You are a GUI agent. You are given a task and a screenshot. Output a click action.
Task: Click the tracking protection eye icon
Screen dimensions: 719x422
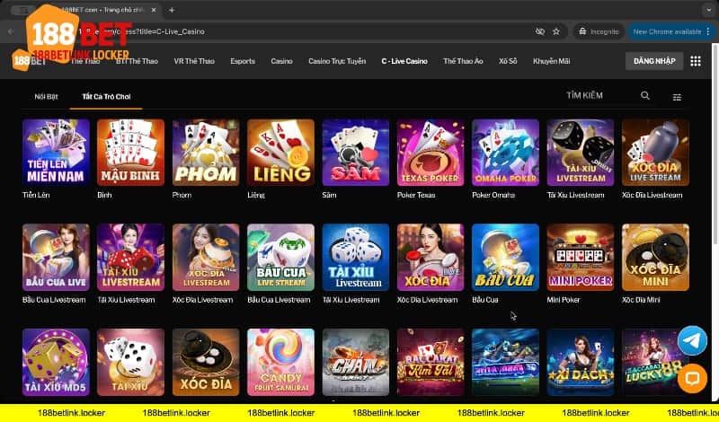coord(539,31)
